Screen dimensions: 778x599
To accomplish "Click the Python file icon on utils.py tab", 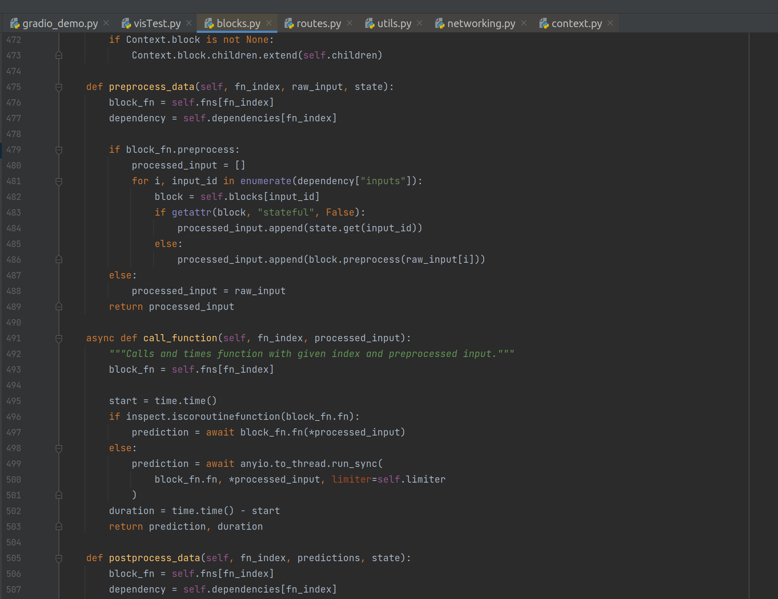I will point(370,24).
